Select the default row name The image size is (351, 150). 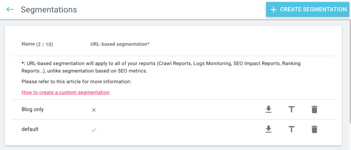30,129
